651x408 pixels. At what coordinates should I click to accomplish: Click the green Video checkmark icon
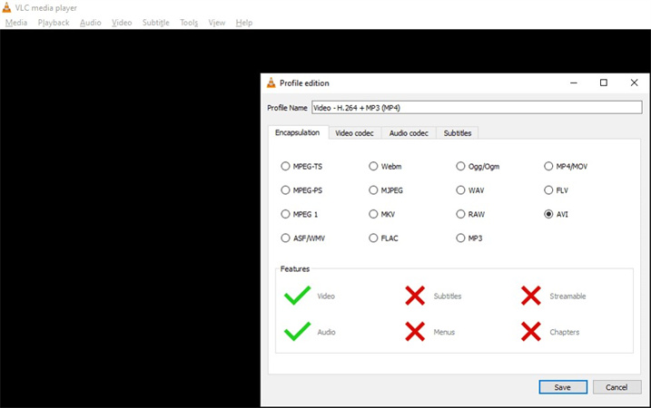pos(297,296)
